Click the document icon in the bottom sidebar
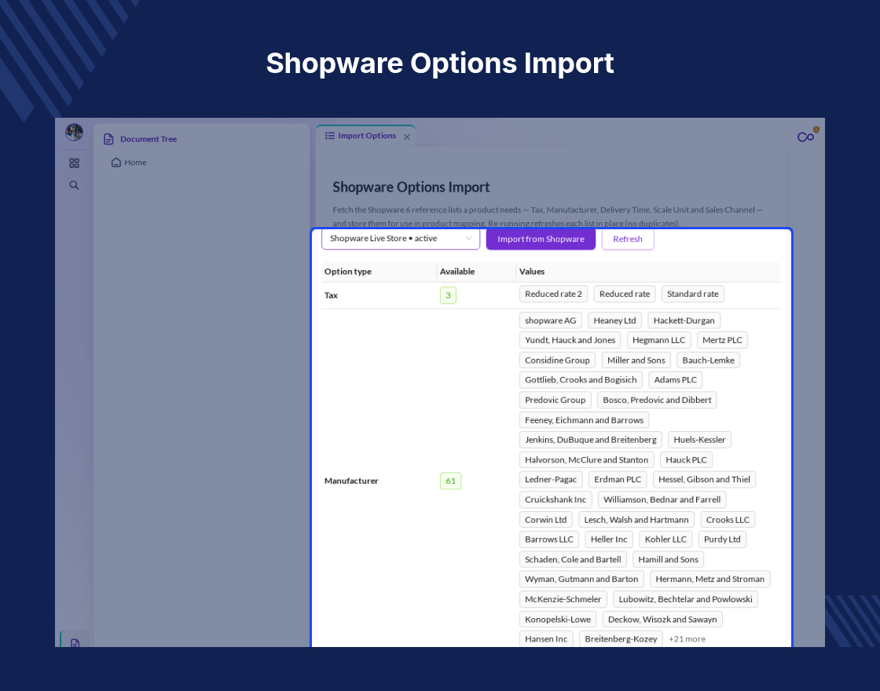This screenshot has width=880, height=691. 75,643
